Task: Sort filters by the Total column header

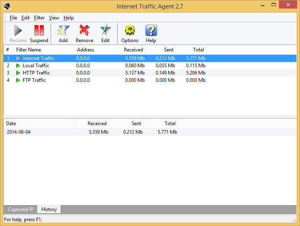Action: pos(191,50)
